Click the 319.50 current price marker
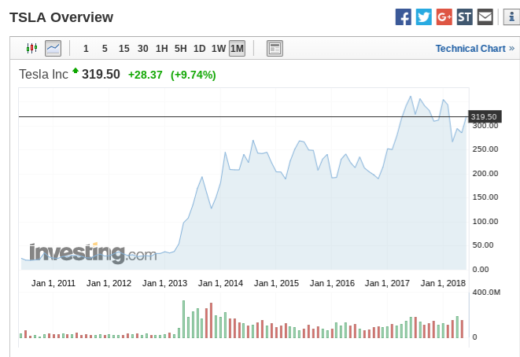The width and height of the screenshot is (520, 357). point(485,116)
